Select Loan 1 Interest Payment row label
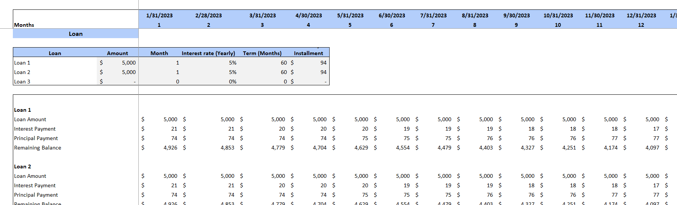 (35, 129)
